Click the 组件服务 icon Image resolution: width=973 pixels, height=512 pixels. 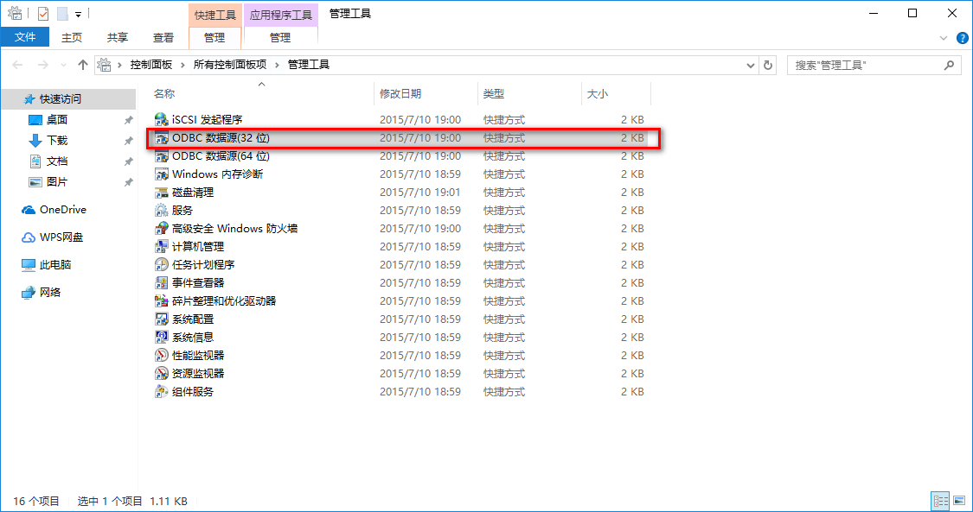point(162,392)
